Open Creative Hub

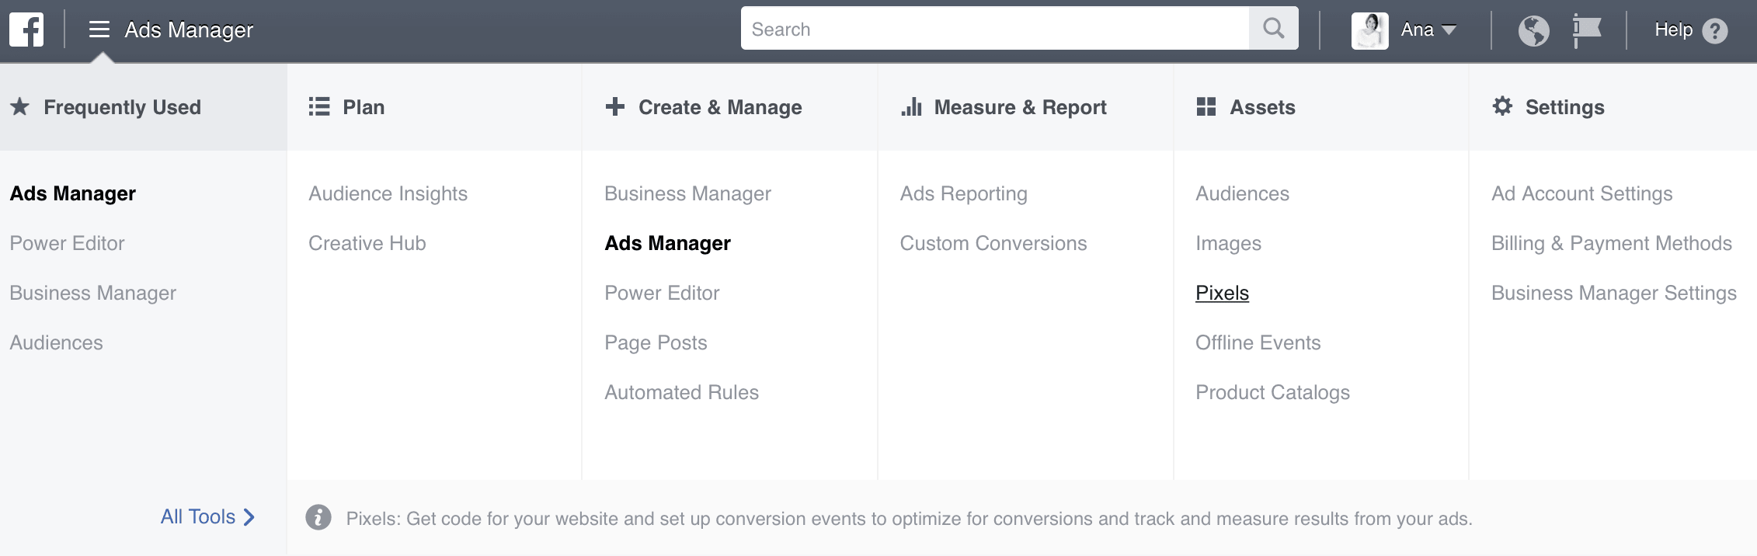click(x=367, y=243)
